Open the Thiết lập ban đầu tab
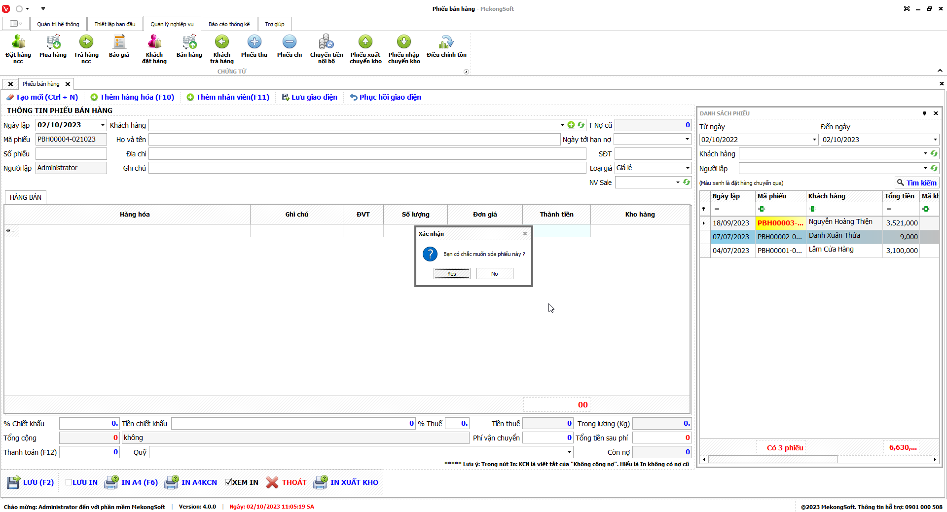The width and height of the screenshot is (947, 512). tap(115, 24)
